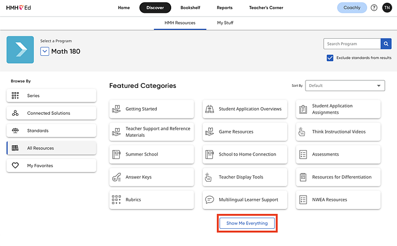Screen dimensions: 397x246
Task: Click the Resources for Differentiation icon
Action: 303,177
